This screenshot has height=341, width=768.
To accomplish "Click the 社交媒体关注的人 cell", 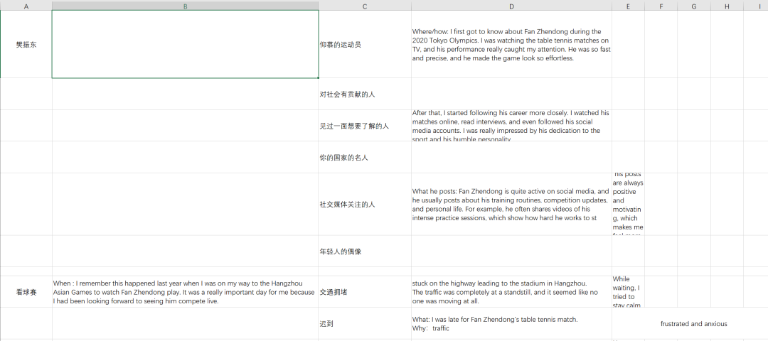I will 364,204.
